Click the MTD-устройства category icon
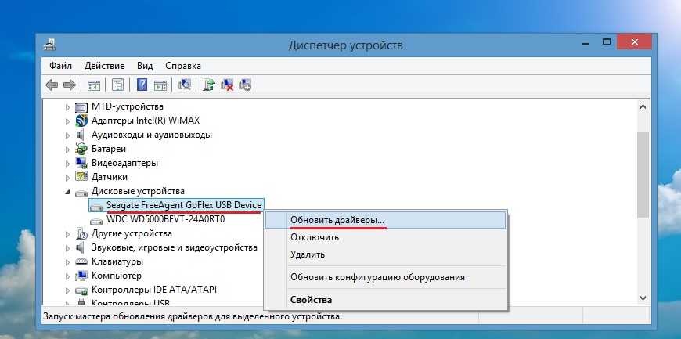 pyautogui.click(x=81, y=106)
